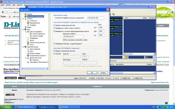Open the Журнал menu in Firefox

pyautogui.click(x=20, y=5)
